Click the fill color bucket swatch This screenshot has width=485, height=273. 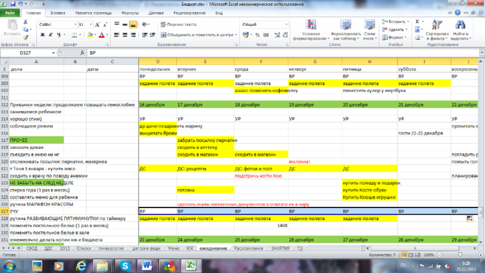[89, 35]
